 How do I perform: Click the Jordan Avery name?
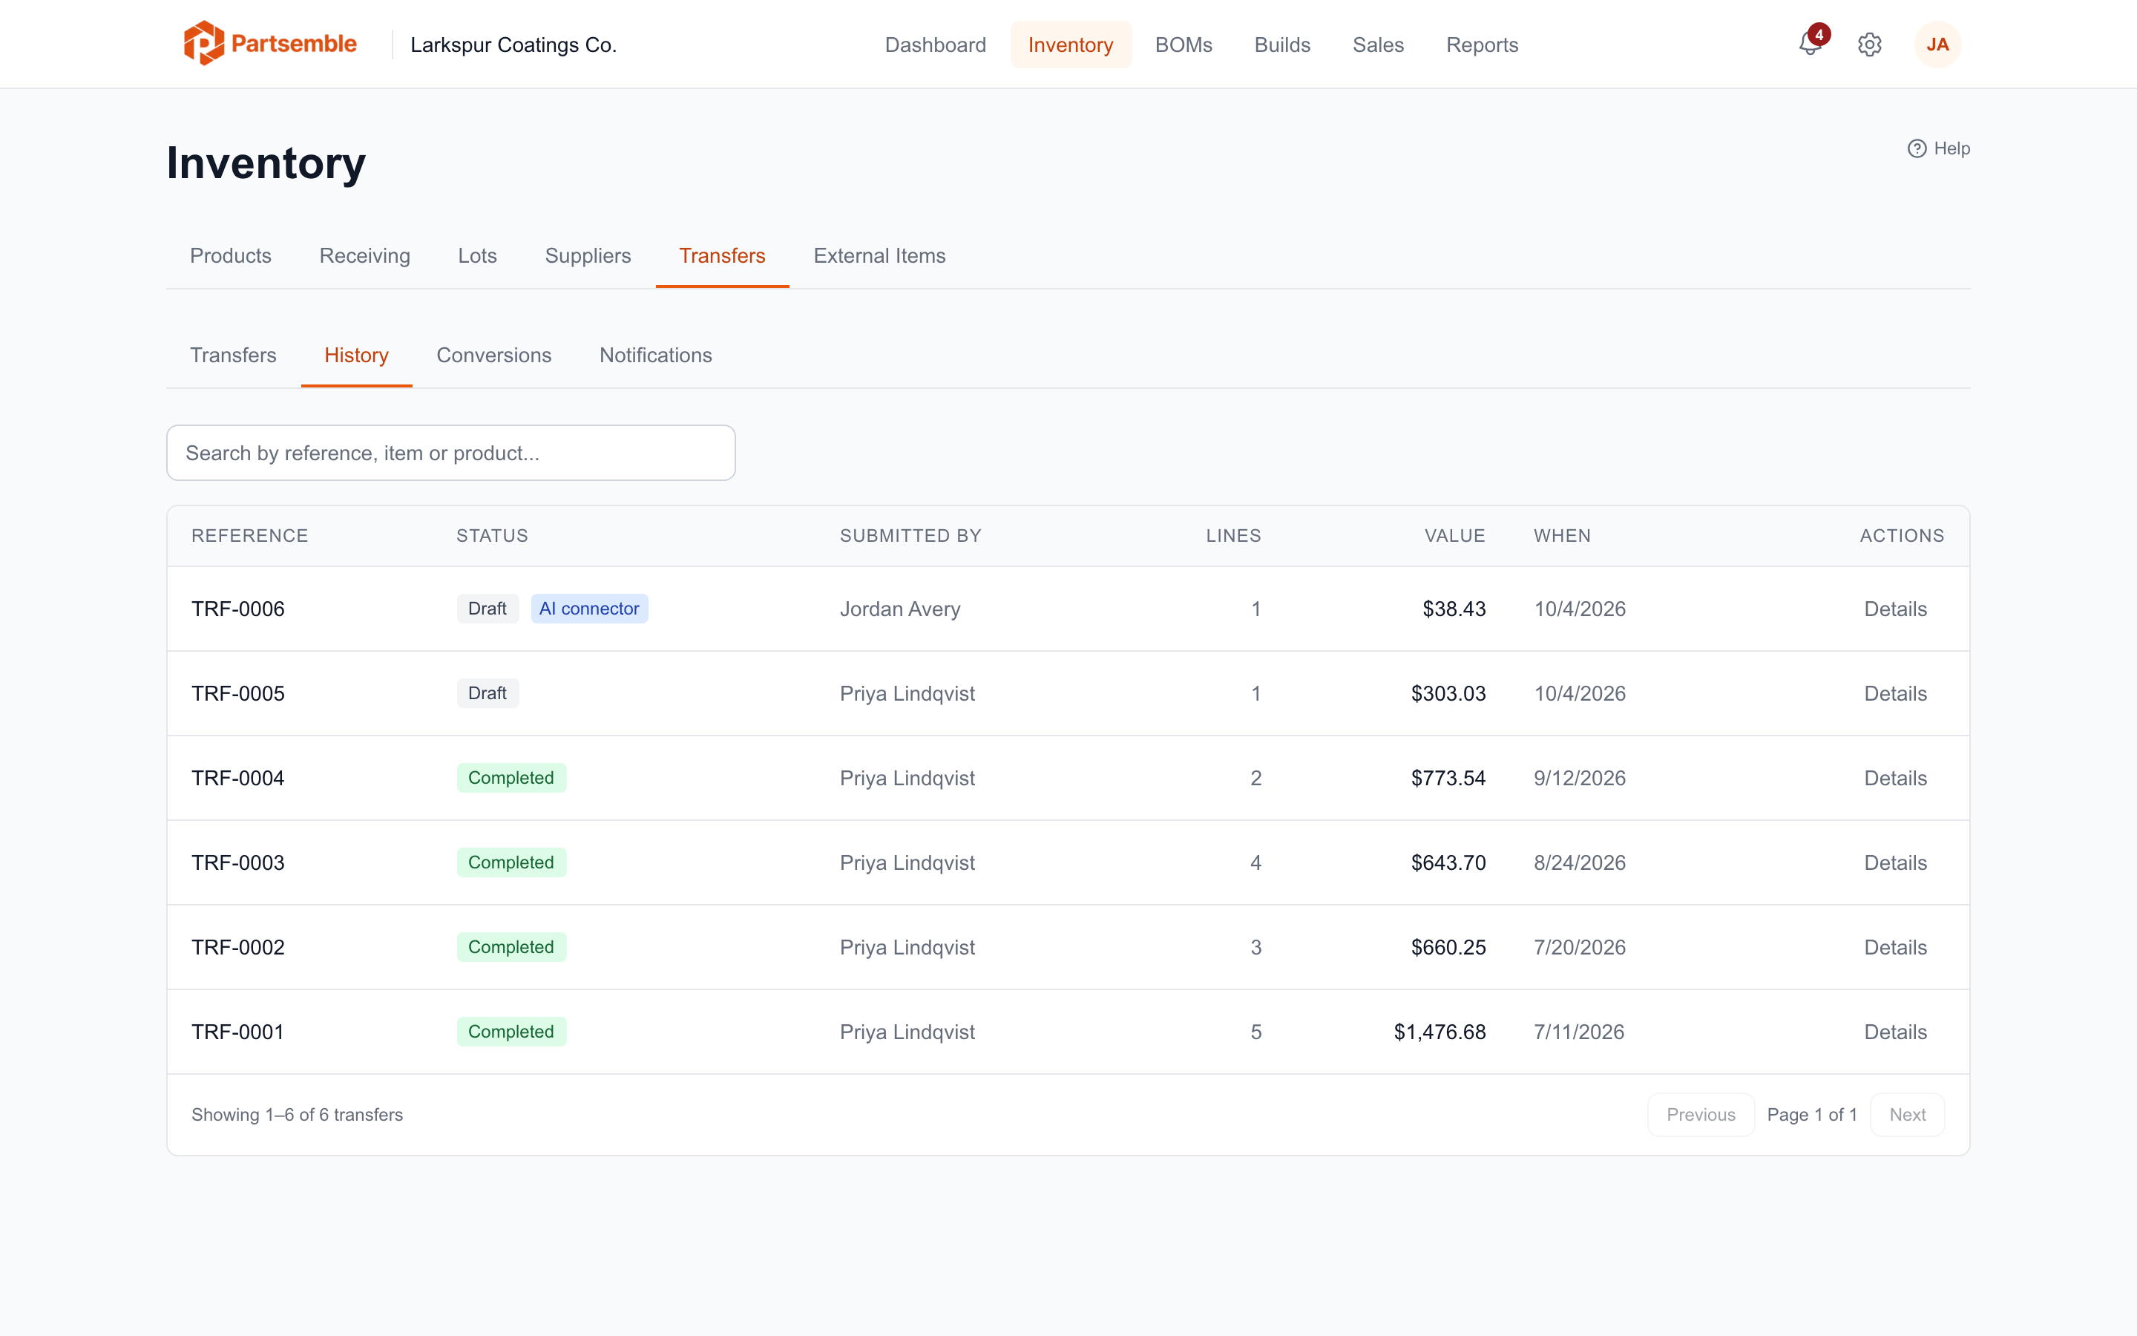click(900, 609)
